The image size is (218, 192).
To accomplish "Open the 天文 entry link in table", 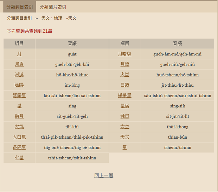I will [125, 137].
